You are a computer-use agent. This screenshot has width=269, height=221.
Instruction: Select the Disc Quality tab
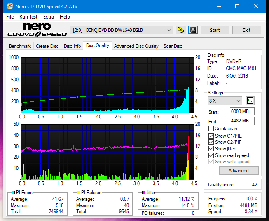click(x=98, y=45)
